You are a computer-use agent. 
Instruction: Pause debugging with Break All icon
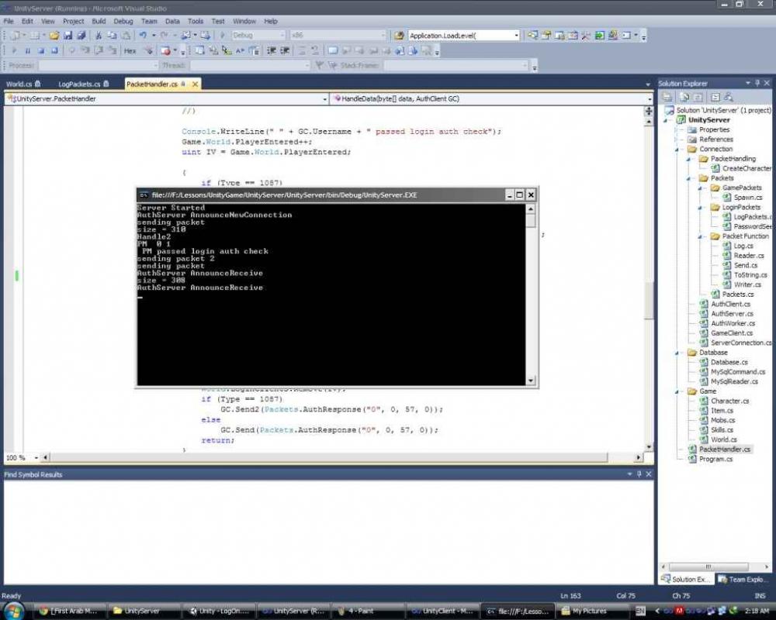29,51
